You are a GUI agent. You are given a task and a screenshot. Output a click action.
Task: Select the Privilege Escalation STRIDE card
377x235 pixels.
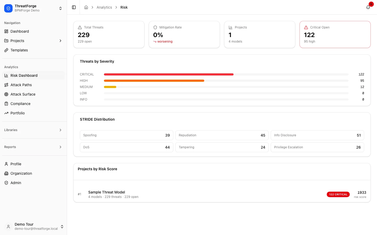tap(317, 147)
